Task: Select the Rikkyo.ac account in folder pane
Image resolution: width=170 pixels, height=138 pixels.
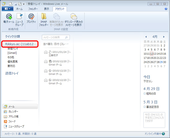Action: pos(20,44)
